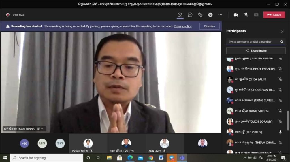Click the taskbar clock showing 2:07 PM

[x=272, y=158]
